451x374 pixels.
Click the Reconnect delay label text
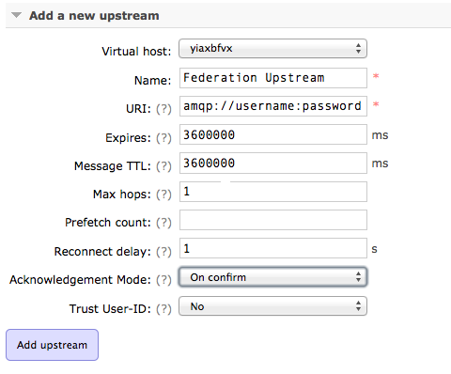pos(102,252)
